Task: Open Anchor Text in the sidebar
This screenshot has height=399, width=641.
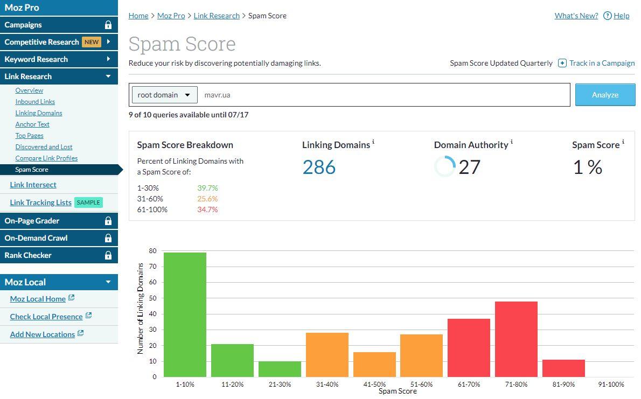Action: (32, 124)
